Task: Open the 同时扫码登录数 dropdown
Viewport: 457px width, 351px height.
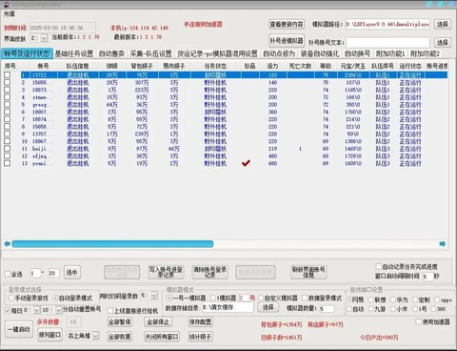Action: 154,296
